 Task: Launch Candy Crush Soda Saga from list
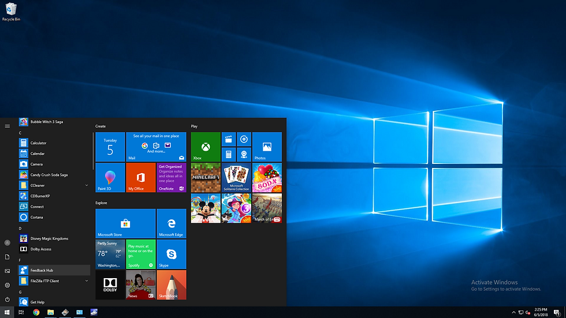tap(54, 175)
